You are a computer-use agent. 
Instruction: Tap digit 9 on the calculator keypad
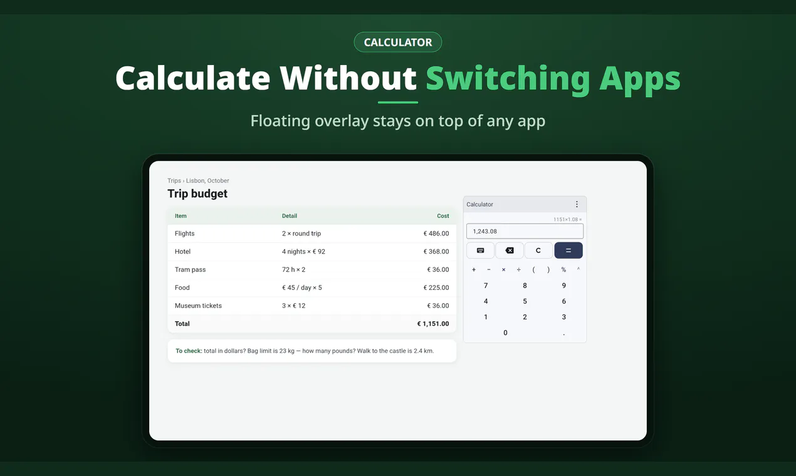564,286
